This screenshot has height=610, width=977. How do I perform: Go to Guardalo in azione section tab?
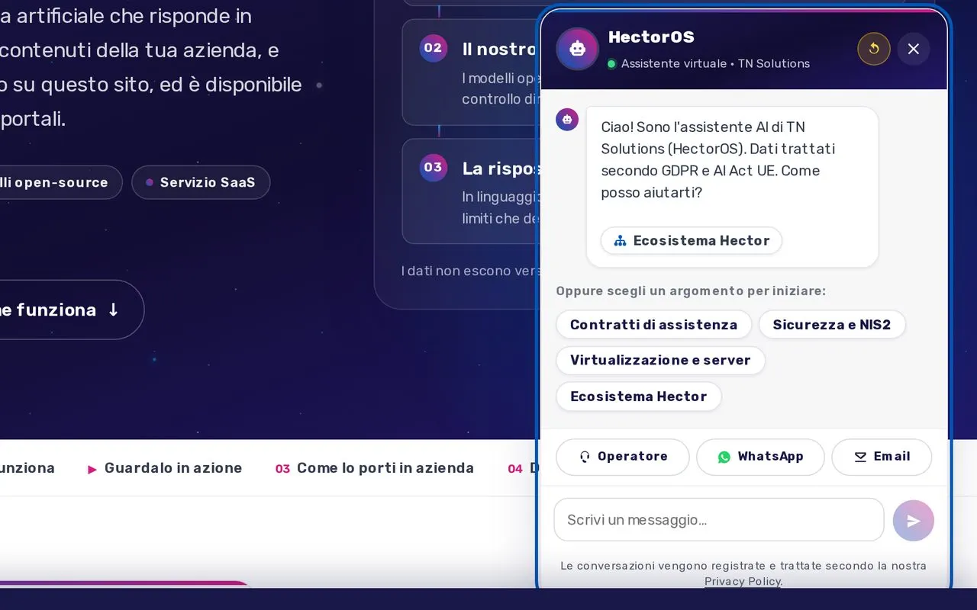pos(165,468)
